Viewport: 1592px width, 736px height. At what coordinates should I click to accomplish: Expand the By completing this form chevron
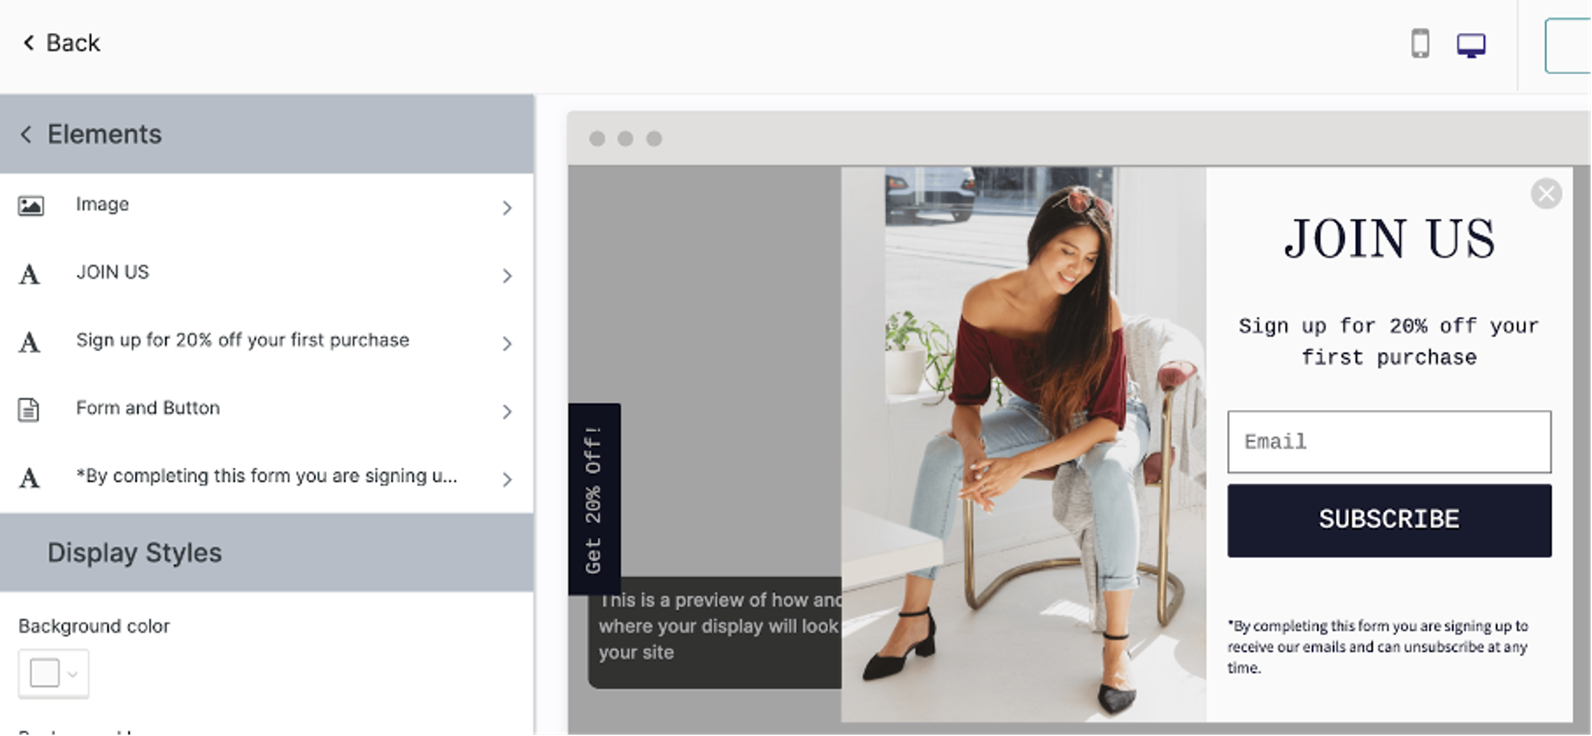[507, 479]
